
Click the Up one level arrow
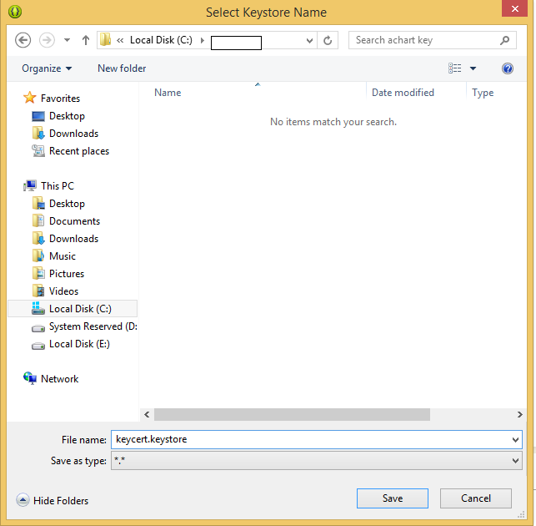pos(86,40)
